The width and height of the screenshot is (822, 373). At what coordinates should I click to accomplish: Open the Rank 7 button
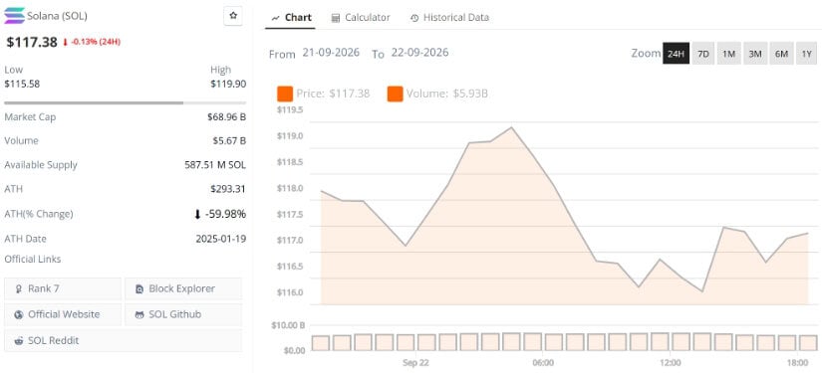pyautogui.click(x=63, y=288)
